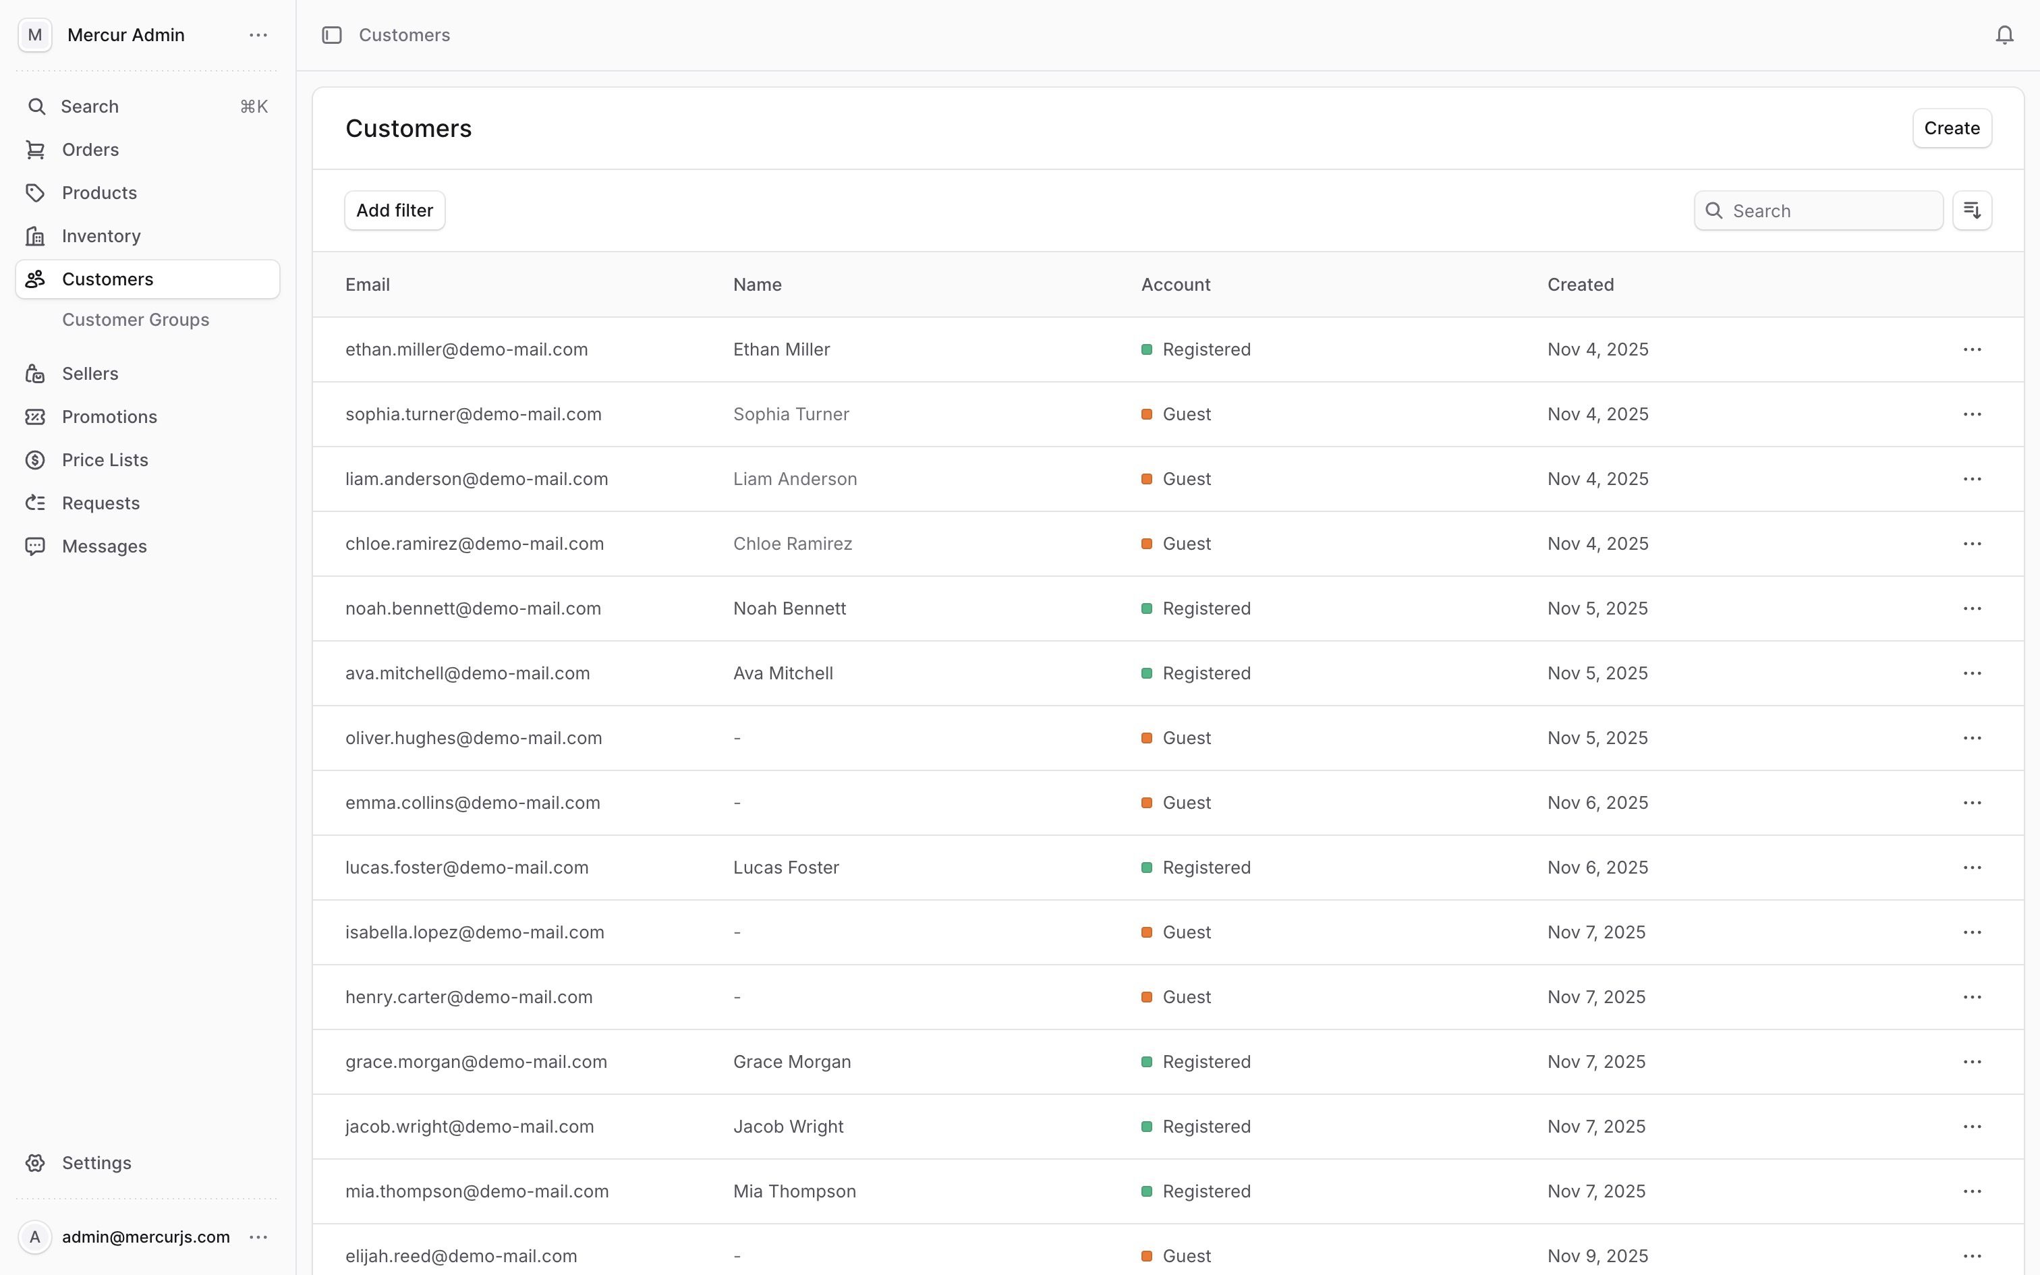Screen dimensions: 2040x1275
Task: Click the Orders cart icon
Action: (35, 149)
